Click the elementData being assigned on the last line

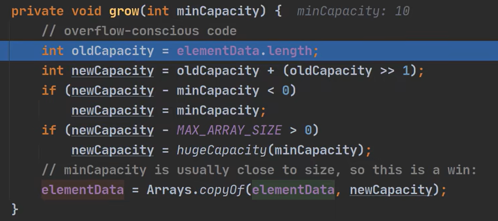point(83,190)
